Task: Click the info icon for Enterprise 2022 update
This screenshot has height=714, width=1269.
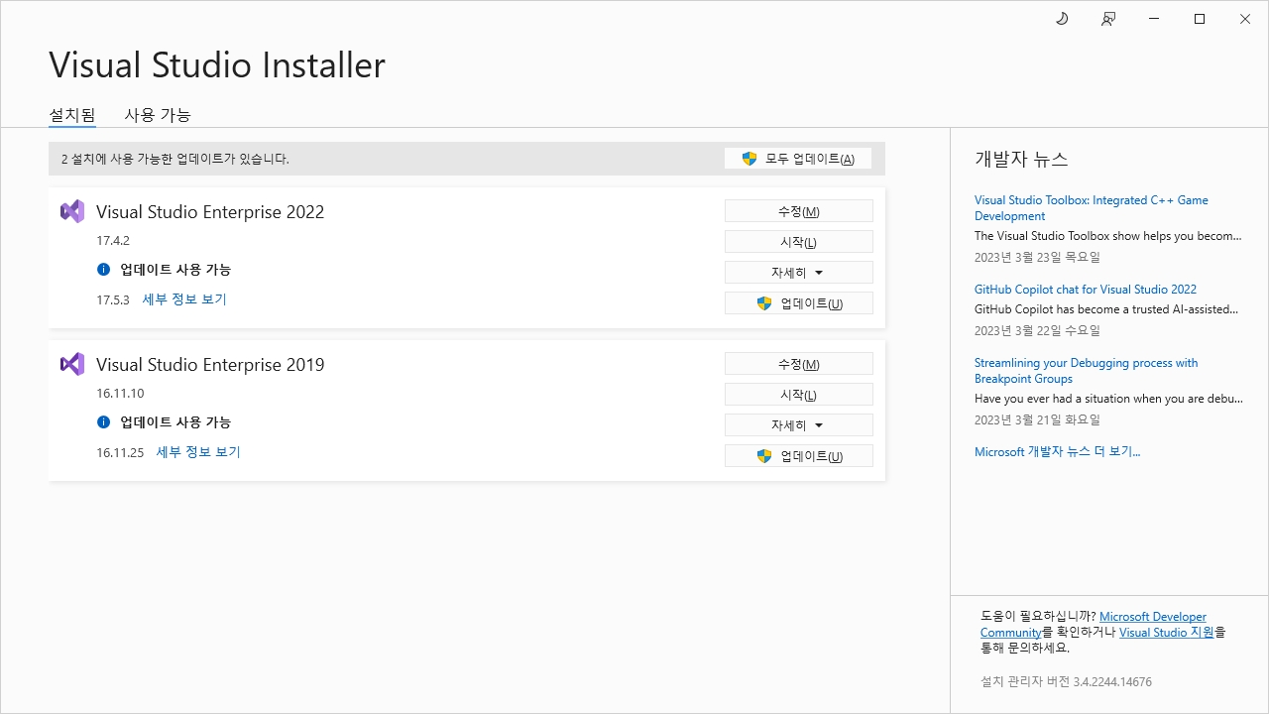Action: point(103,270)
